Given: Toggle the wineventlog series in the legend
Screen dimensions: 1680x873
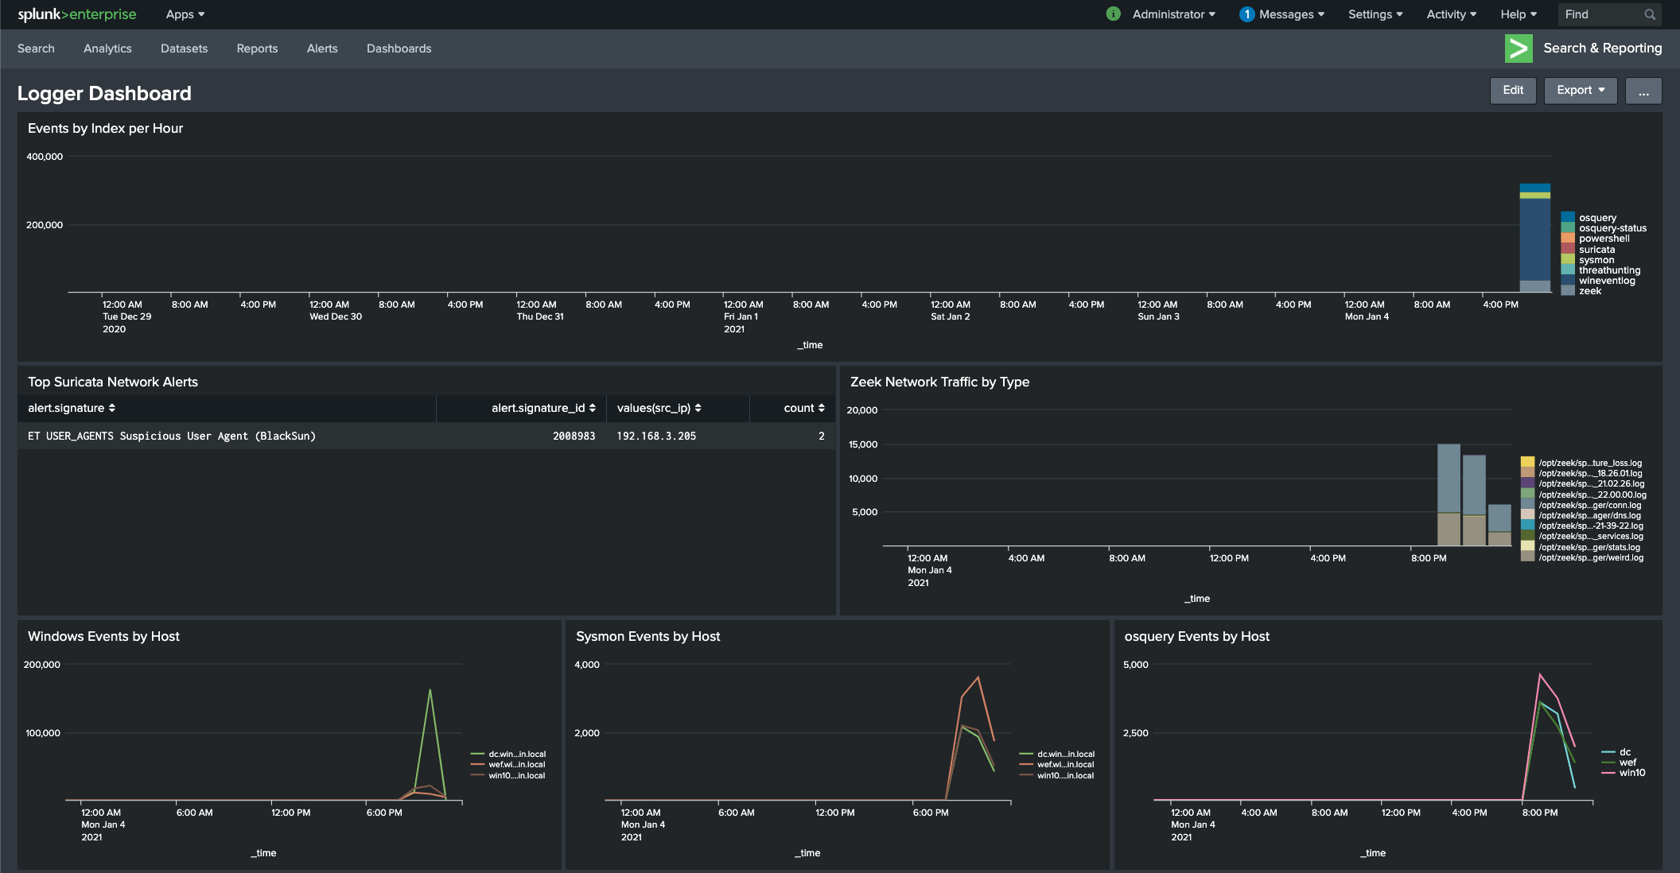Looking at the screenshot, I should coord(1606,281).
